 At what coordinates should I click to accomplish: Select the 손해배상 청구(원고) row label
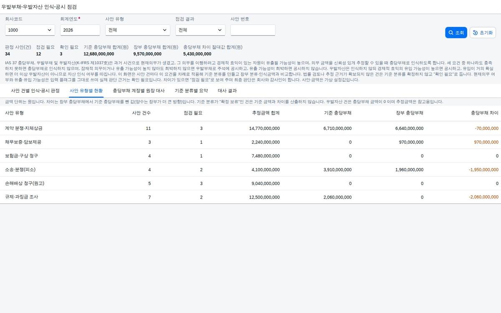25,184
